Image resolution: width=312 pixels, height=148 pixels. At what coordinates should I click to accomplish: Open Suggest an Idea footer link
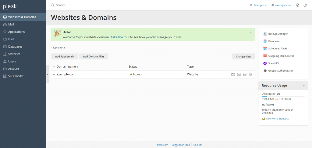pos(181,145)
